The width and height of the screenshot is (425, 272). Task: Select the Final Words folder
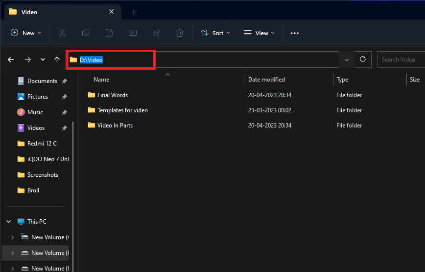tap(112, 95)
